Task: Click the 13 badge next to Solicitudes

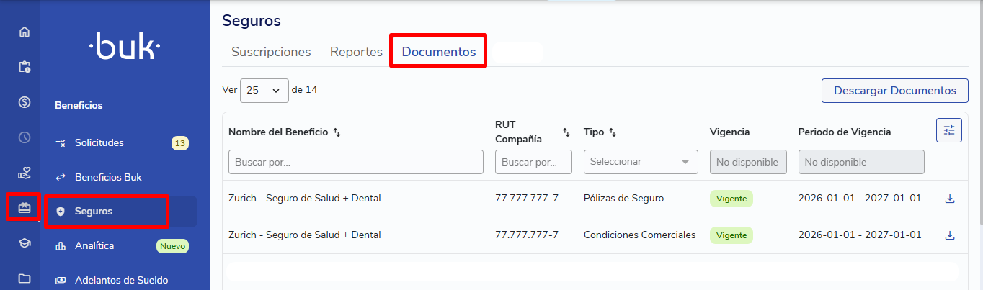Action: [x=180, y=143]
